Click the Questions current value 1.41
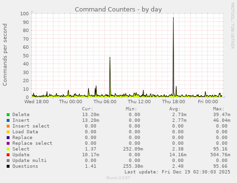This screenshot has height=183, width=237. coord(91,166)
